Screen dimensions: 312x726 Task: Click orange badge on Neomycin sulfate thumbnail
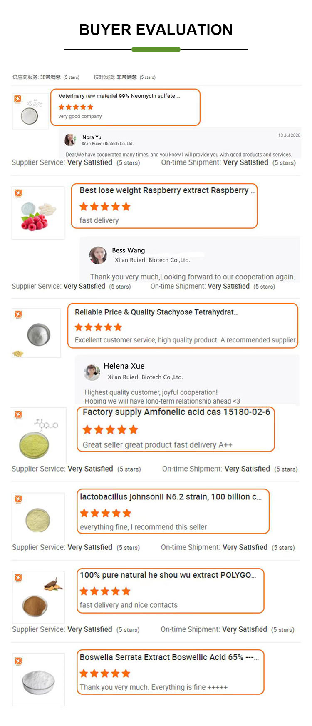[x=17, y=99]
